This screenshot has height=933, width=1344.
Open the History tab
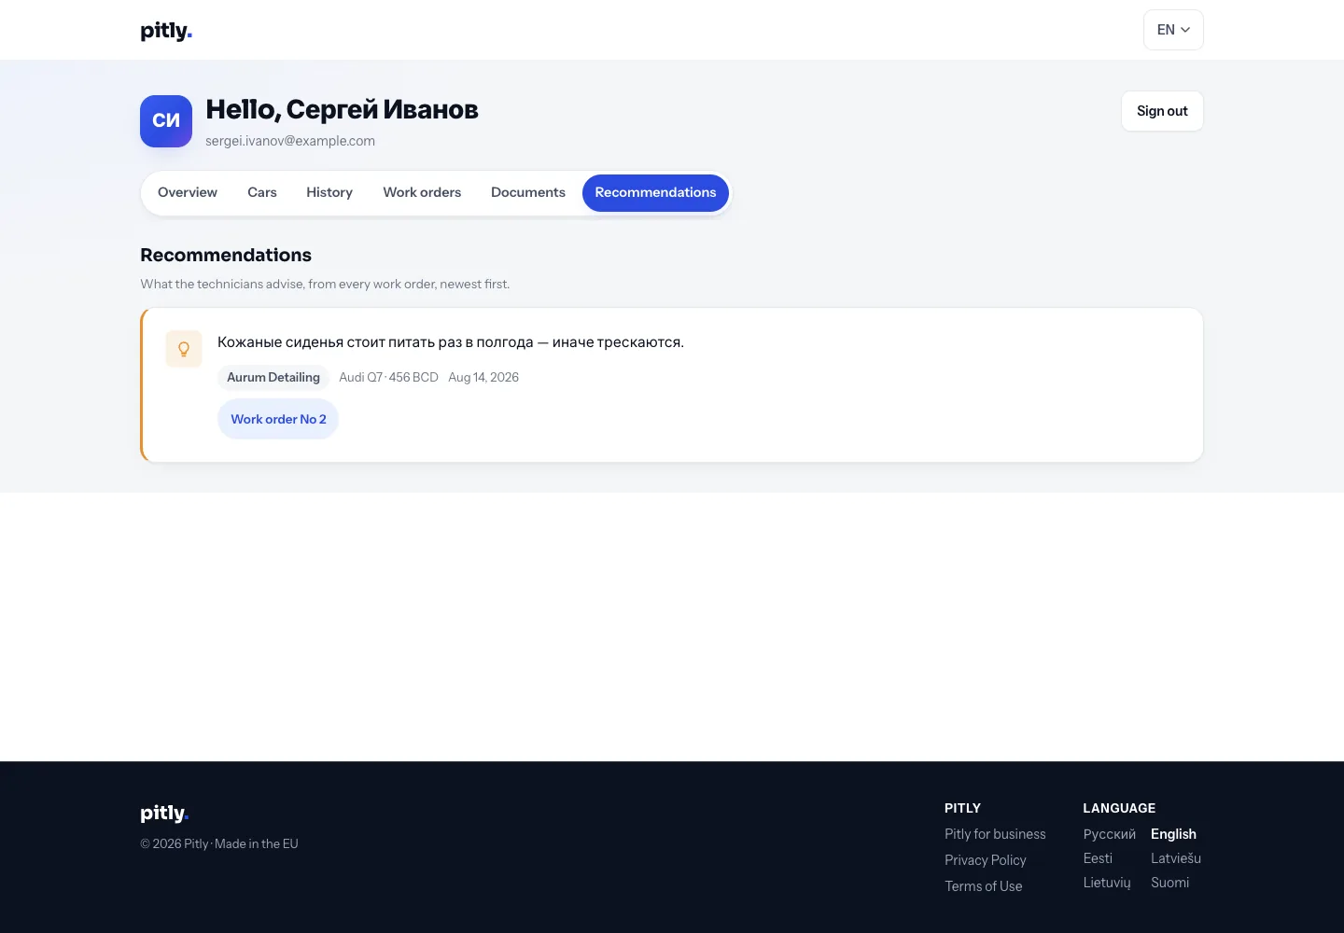[x=329, y=193]
